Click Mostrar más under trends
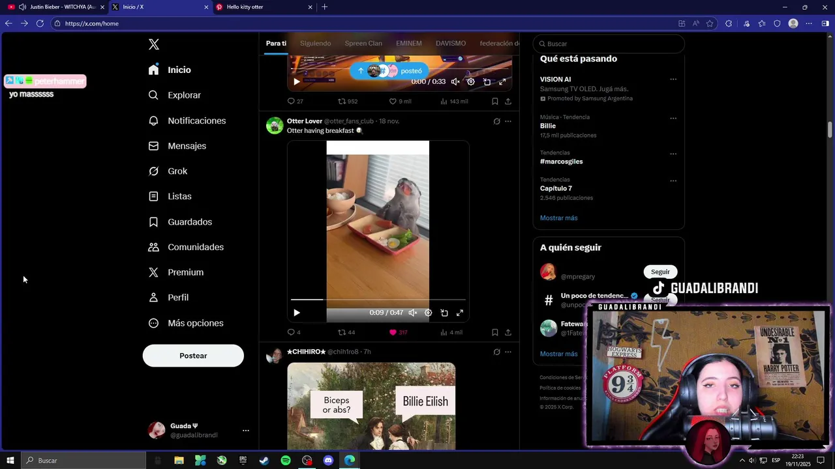Image resolution: width=835 pixels, height=469 pixels. click(558, 218)
